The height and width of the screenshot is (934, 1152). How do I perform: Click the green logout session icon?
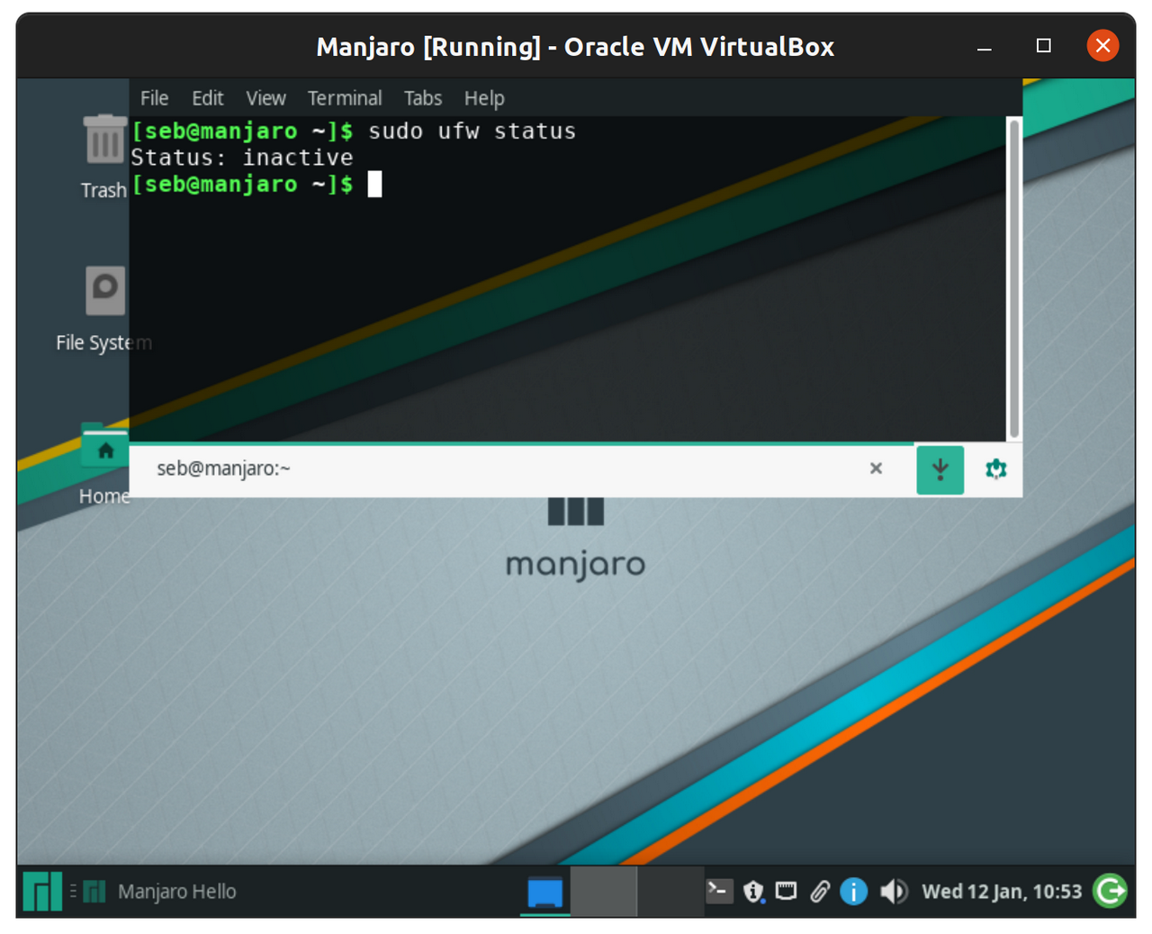click(x=1110, y=891)
